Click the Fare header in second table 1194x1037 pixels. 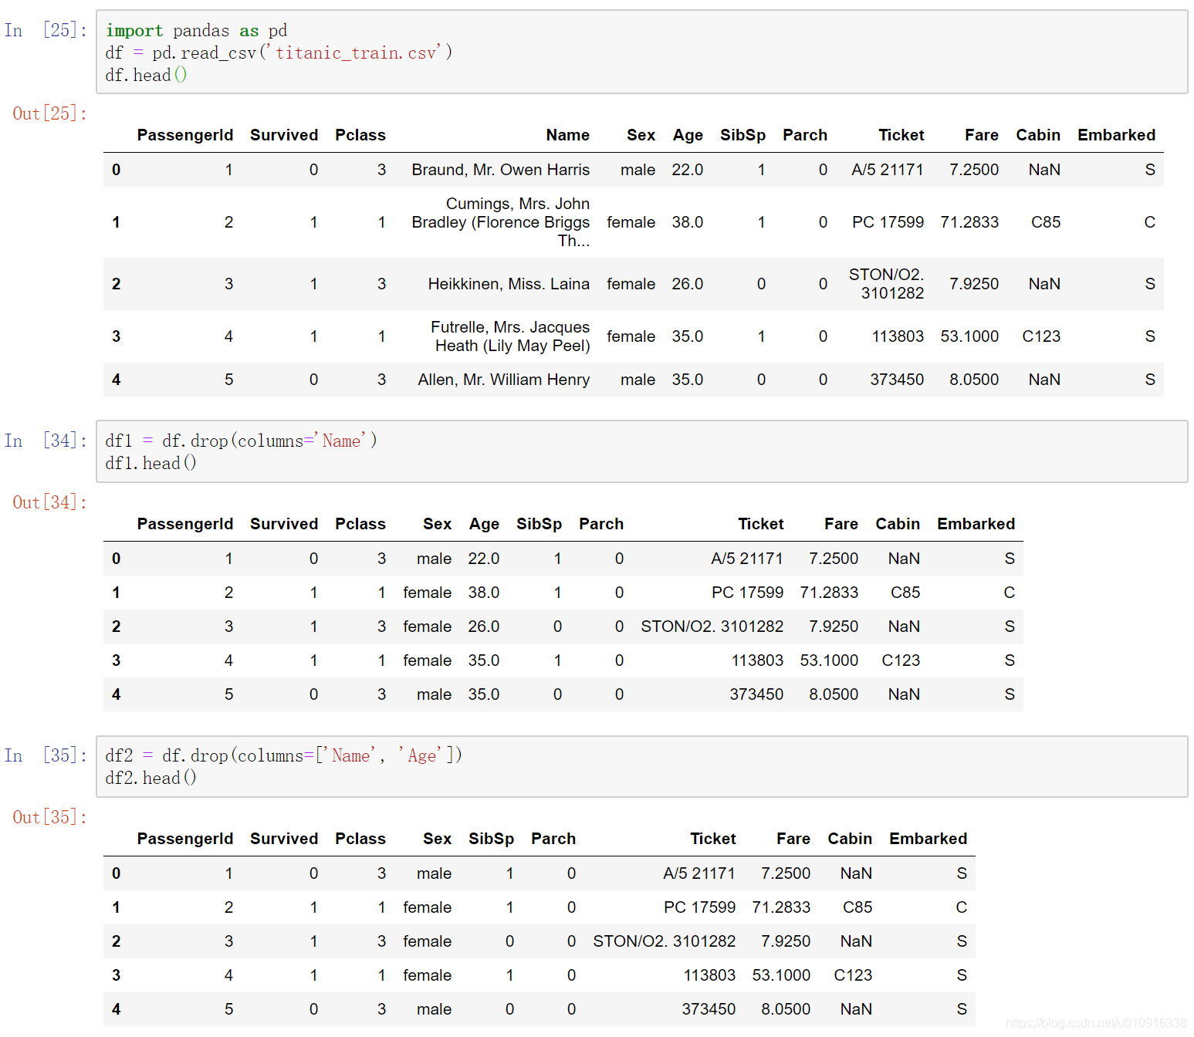[841, 524]
